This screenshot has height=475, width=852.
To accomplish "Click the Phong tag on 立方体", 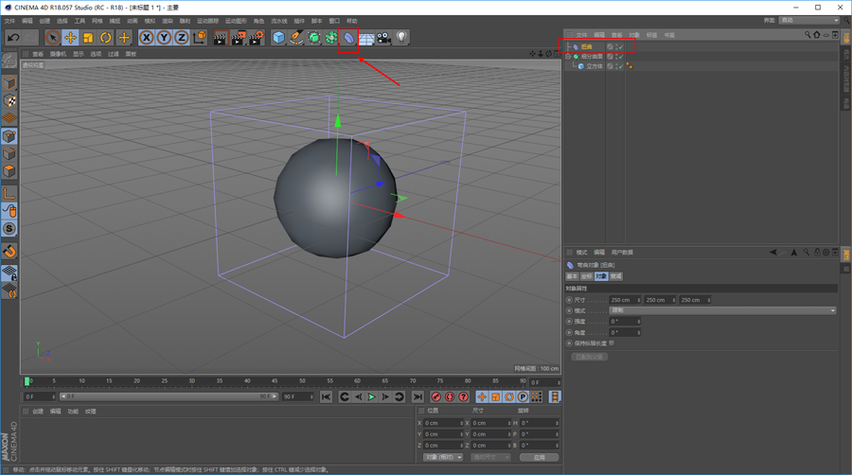I will (630, 66).
